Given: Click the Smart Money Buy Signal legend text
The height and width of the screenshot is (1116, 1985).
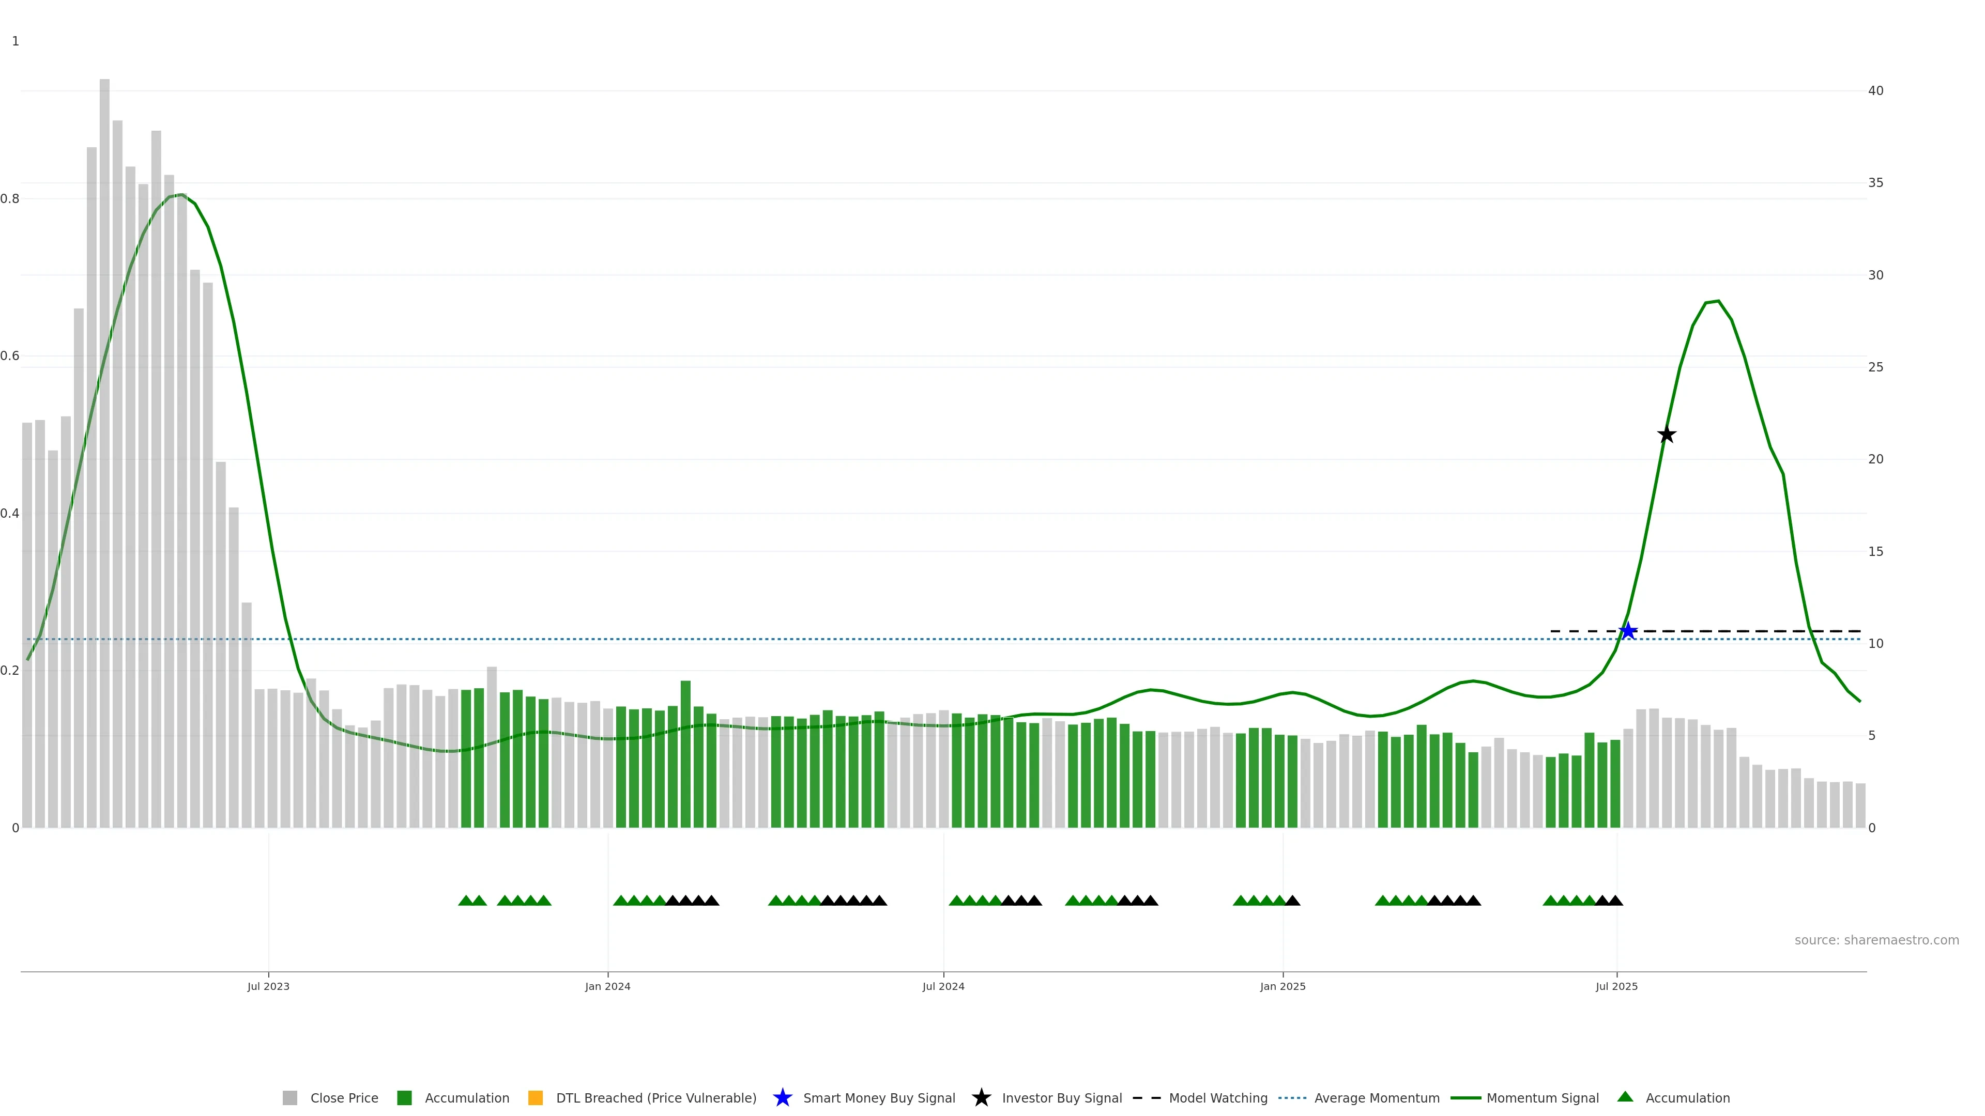Looking at the screenshot, I should (x=878, y=1097).
